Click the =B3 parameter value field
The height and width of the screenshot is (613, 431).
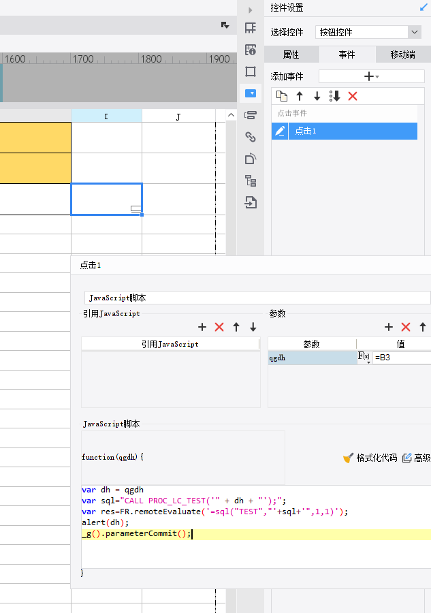tap(402, 358)
